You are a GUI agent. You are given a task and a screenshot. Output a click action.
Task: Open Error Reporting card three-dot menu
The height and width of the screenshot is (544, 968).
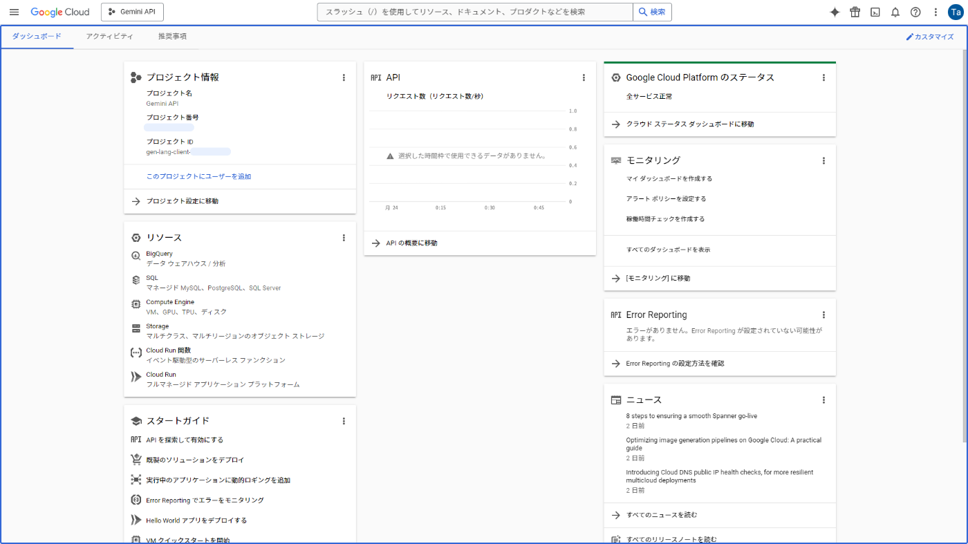[823, 315]
